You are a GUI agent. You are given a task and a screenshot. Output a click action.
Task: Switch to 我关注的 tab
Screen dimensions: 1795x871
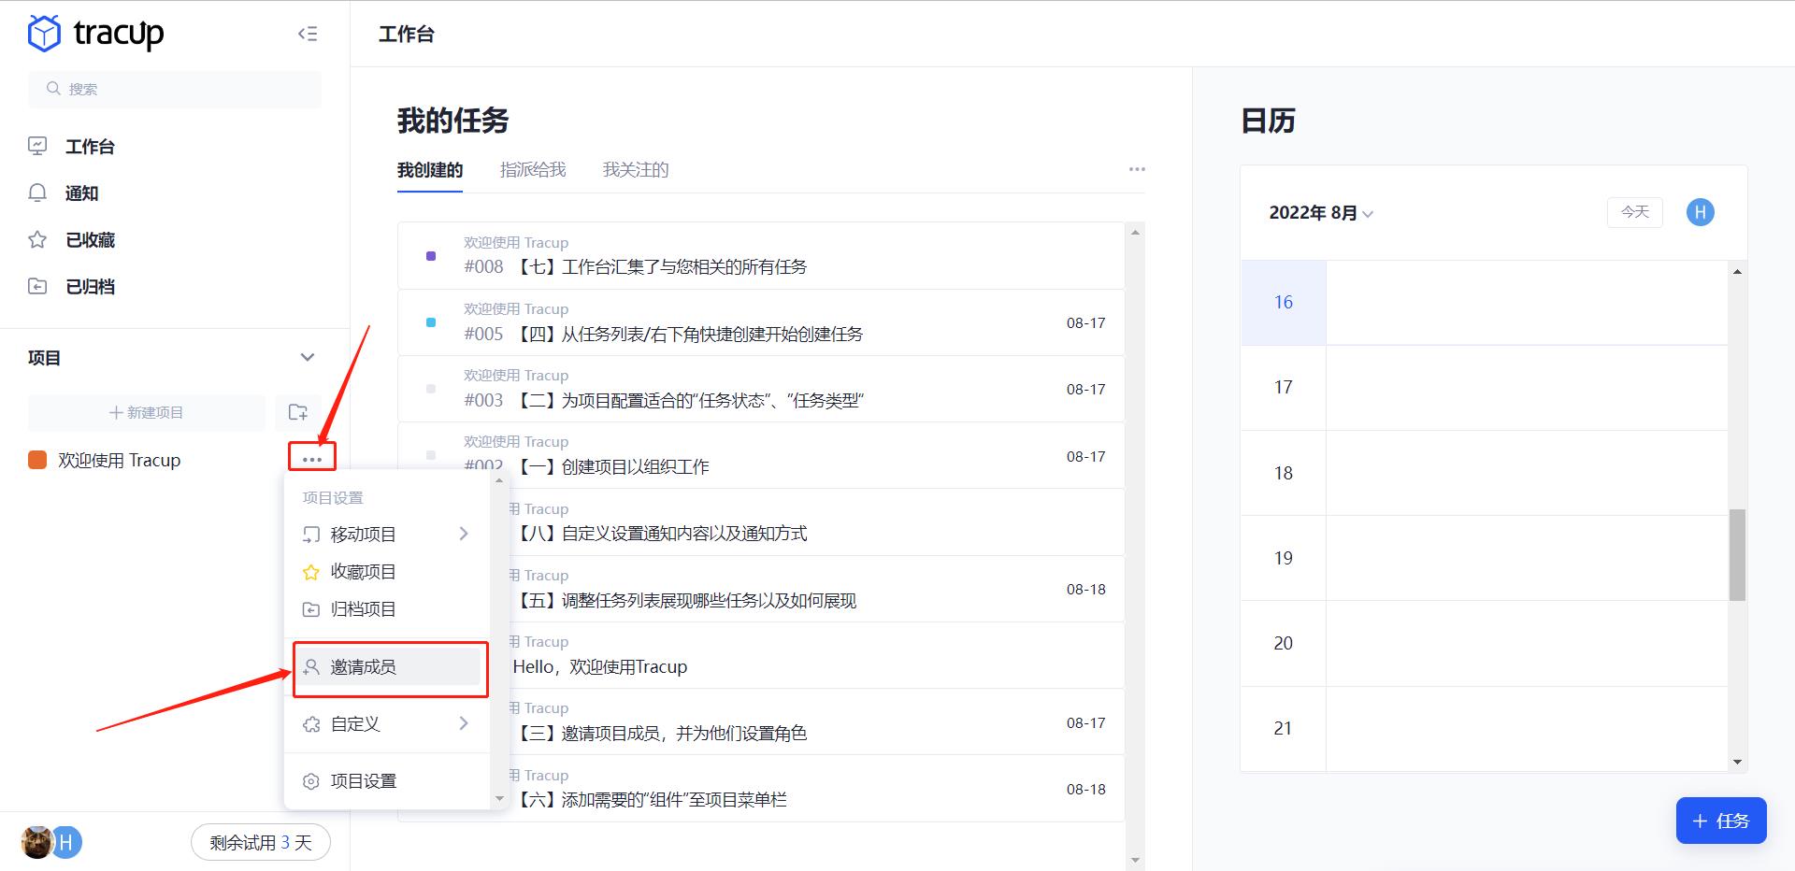click(636, 170)
